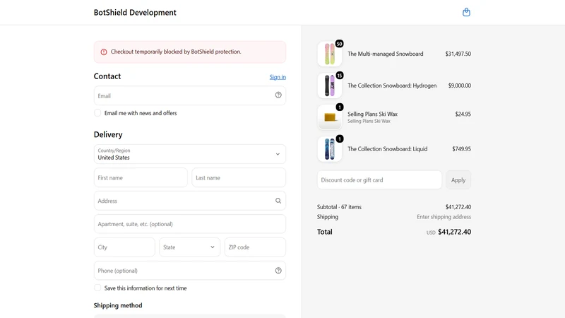The image size is (565, 318).
Task: Open the Country/Region dropdown
Action: [x=190, y=154]
